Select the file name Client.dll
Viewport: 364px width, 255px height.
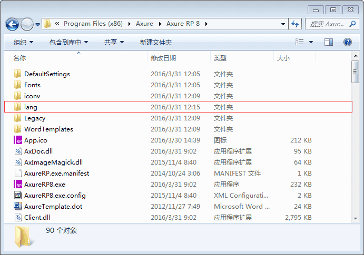[37, 218]
